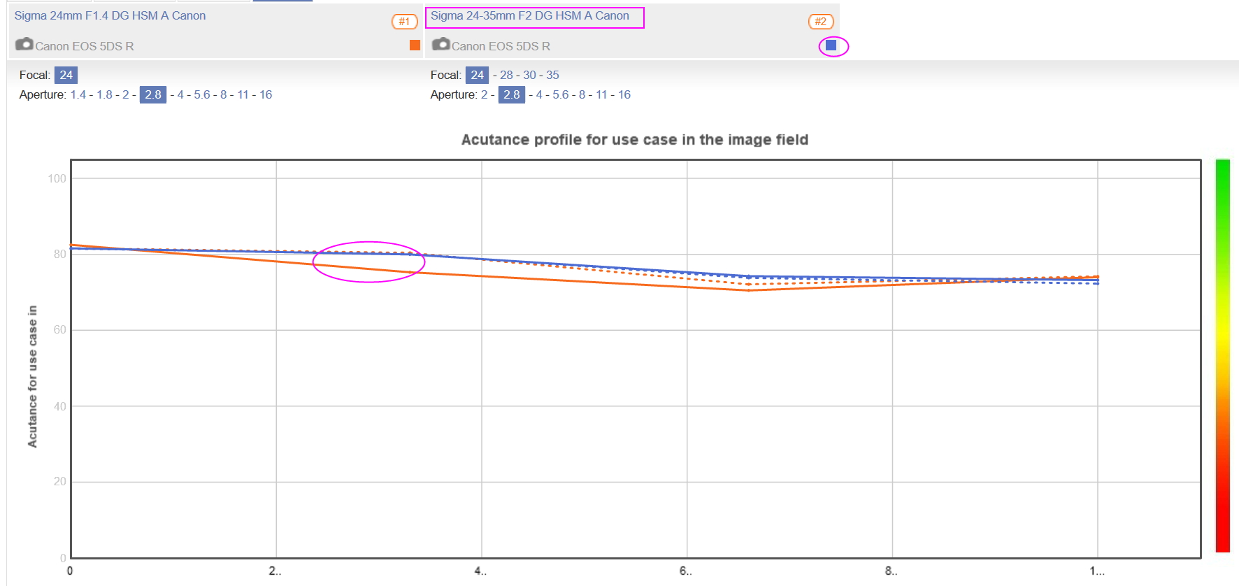Screen dimensions: 1239x586
Task: Open Sigma 24-35mm F2 DG HSM A Canon link
Action: click(x=529, y=15)
